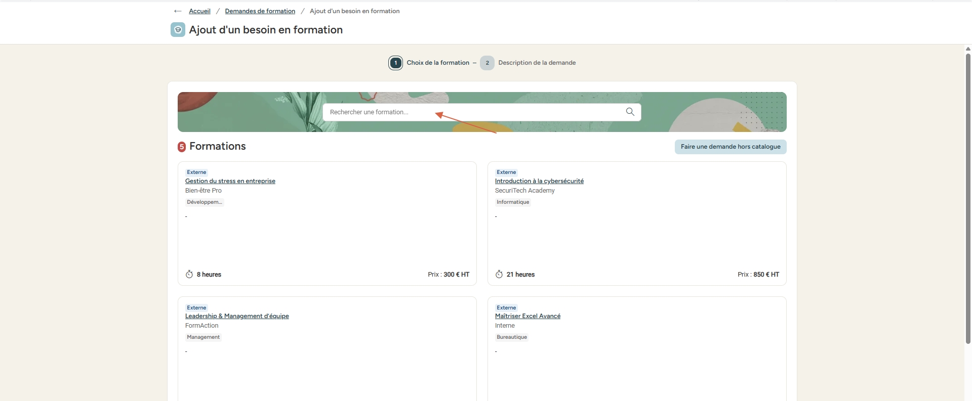Open Introduction à la cybersécurité training

(539, 181)
